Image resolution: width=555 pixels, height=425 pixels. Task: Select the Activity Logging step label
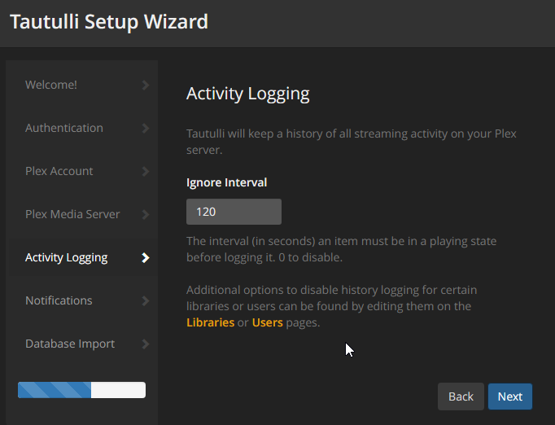point(66,257)
